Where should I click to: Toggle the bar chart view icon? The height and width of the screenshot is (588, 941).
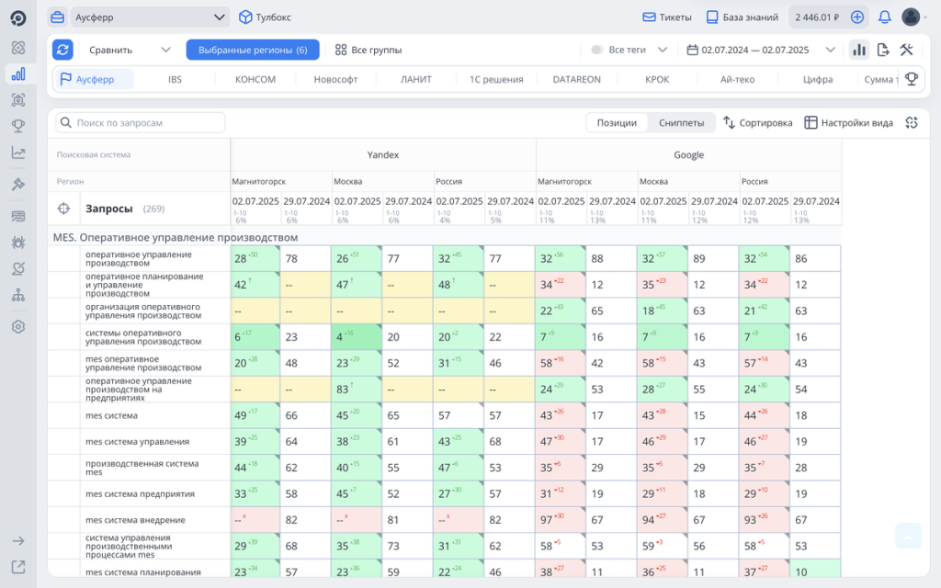[x=859, y=50]
